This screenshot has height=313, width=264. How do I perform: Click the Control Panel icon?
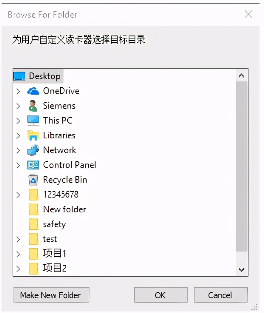[x=33, y=165]
